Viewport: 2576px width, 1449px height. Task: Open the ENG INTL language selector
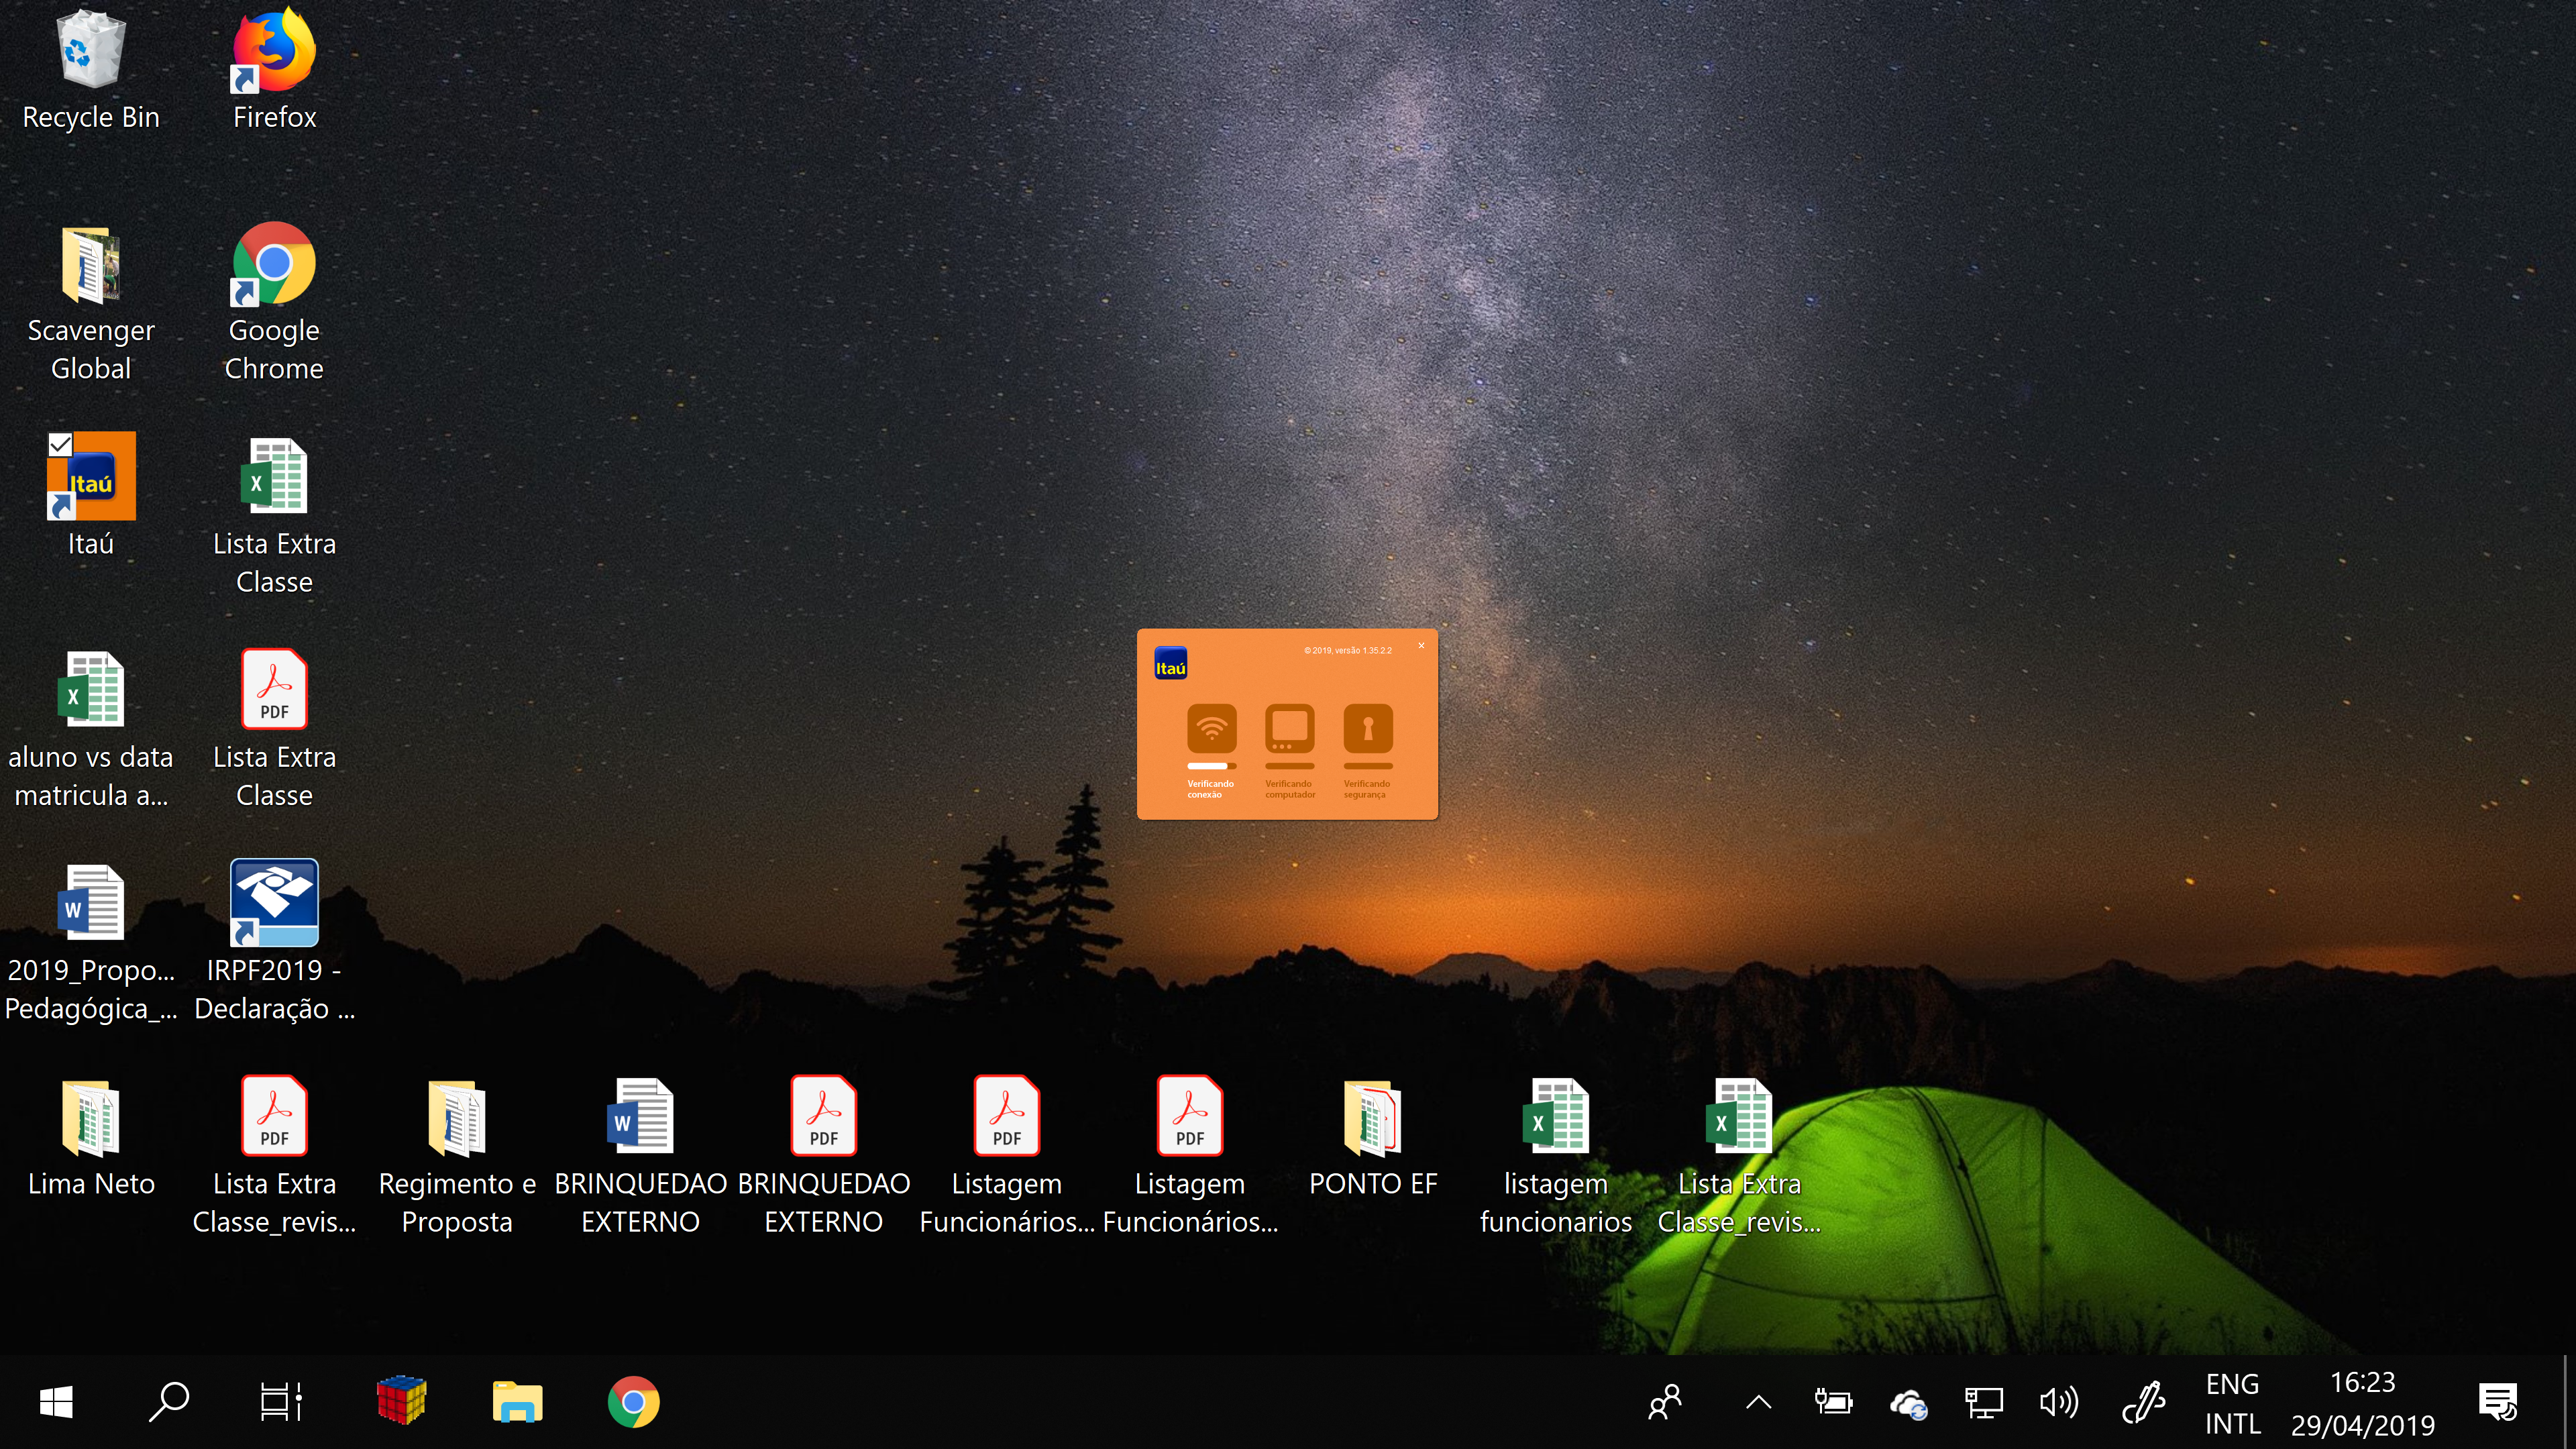2232,1402
